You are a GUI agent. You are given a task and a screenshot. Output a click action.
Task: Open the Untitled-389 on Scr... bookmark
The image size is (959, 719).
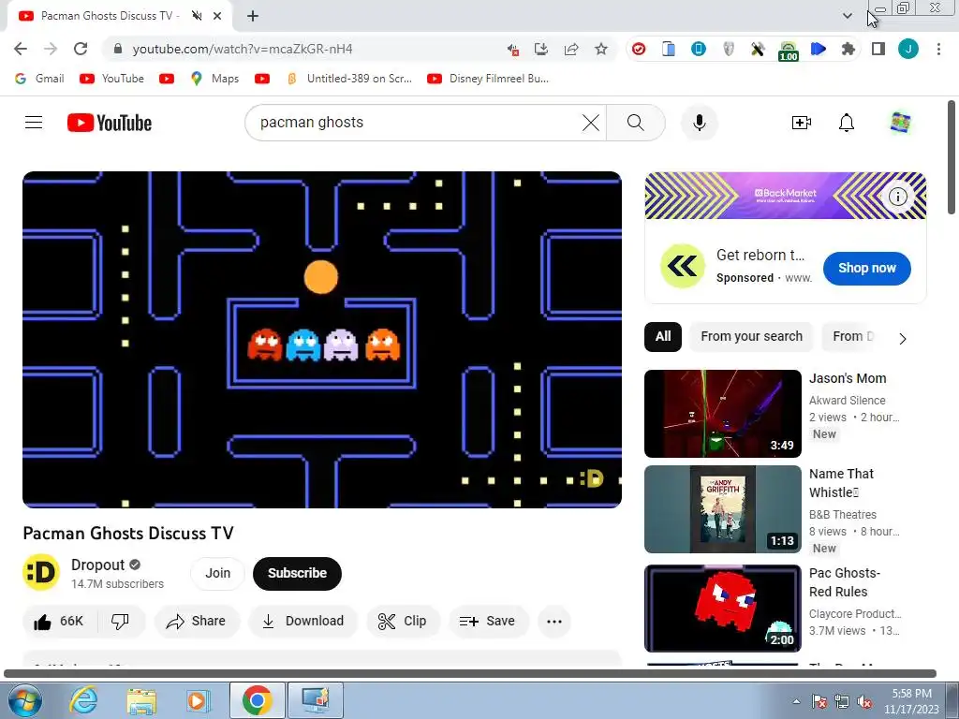tap(350, 79)
